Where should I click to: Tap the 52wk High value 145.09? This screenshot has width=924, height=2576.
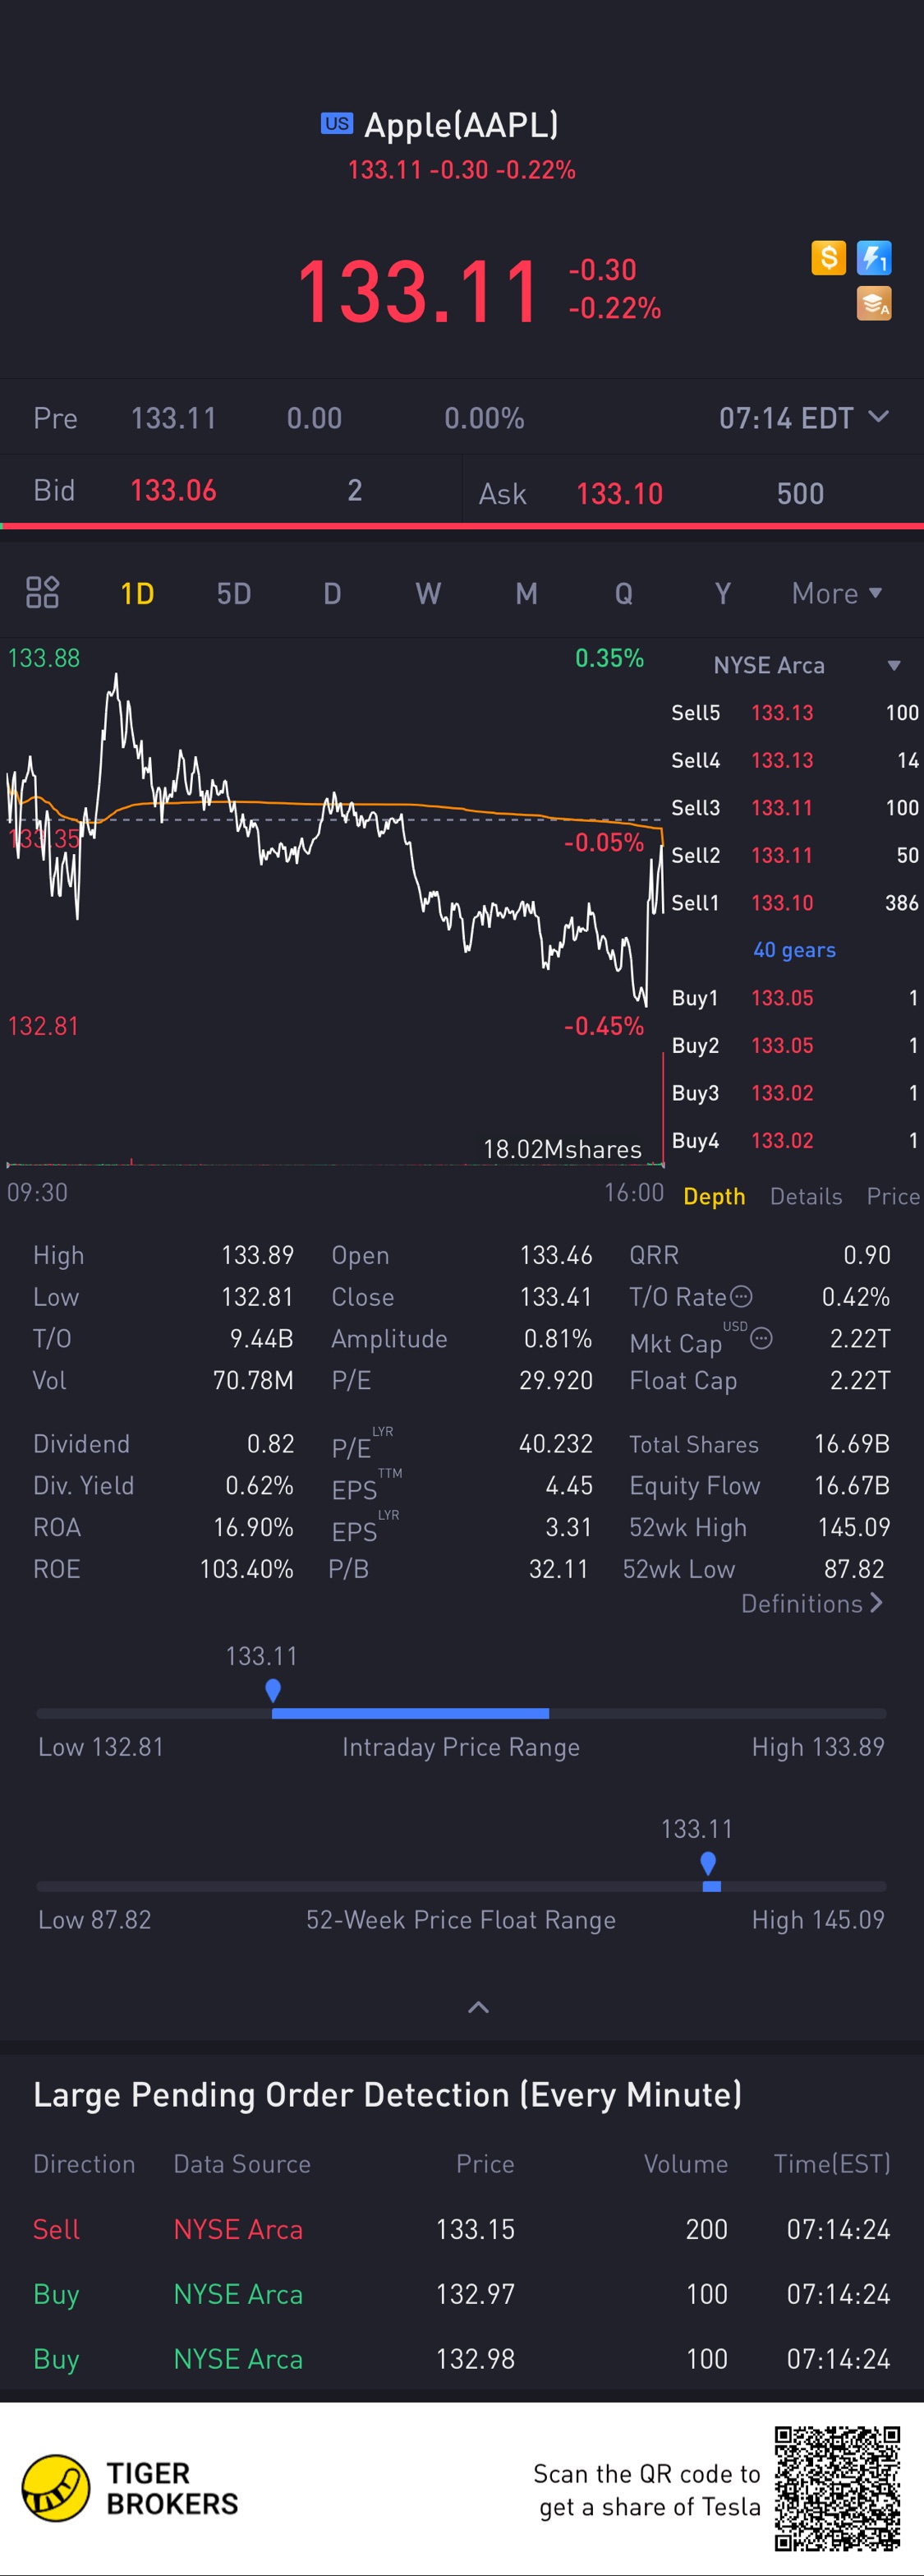pos(853,1527)
